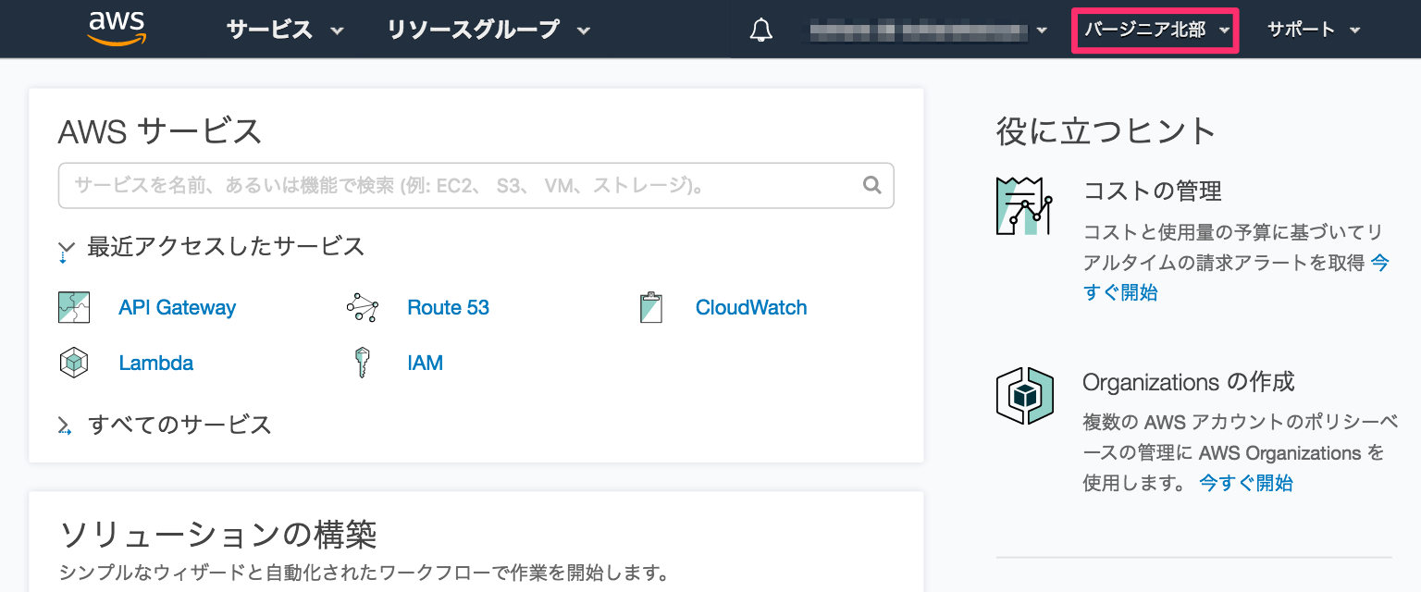The image size is (1421, 592).
Task: Click the AWS logo home icon
Action: (117, 29)
